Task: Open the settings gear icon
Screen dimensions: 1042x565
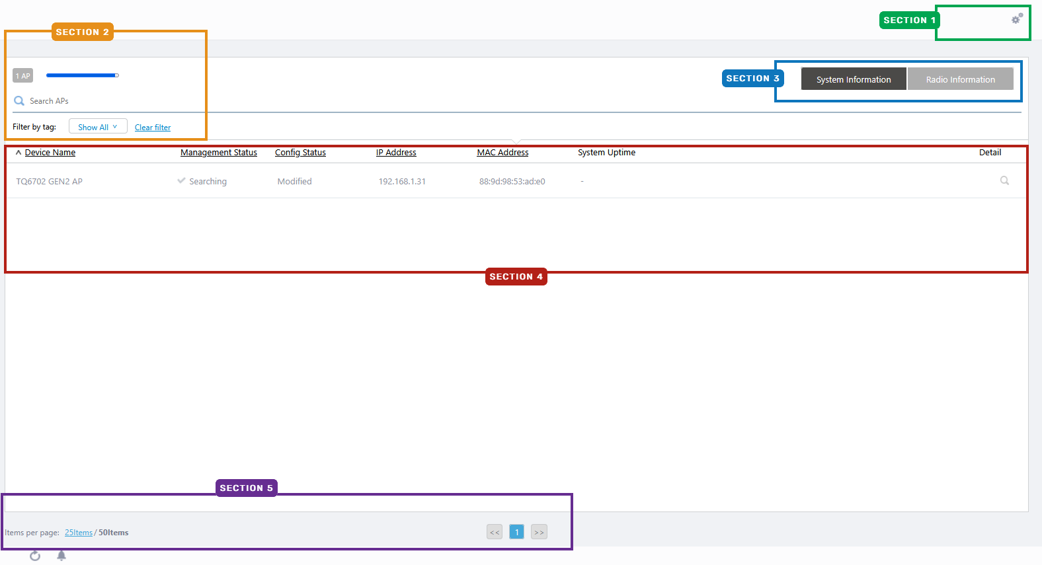Action: (x=1016, y=19)
